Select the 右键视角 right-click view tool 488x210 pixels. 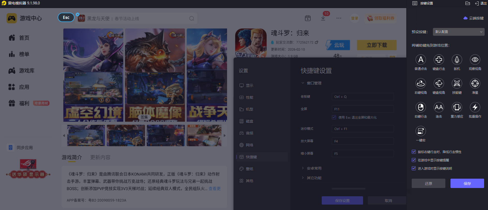[x=421, y=84]
